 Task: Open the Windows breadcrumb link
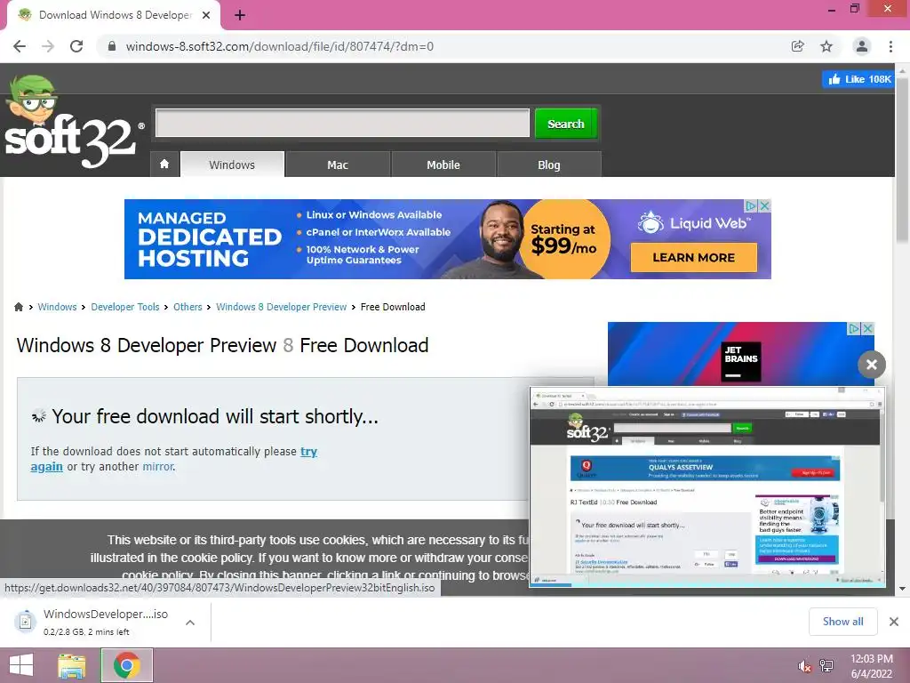[x=57, y=307]
